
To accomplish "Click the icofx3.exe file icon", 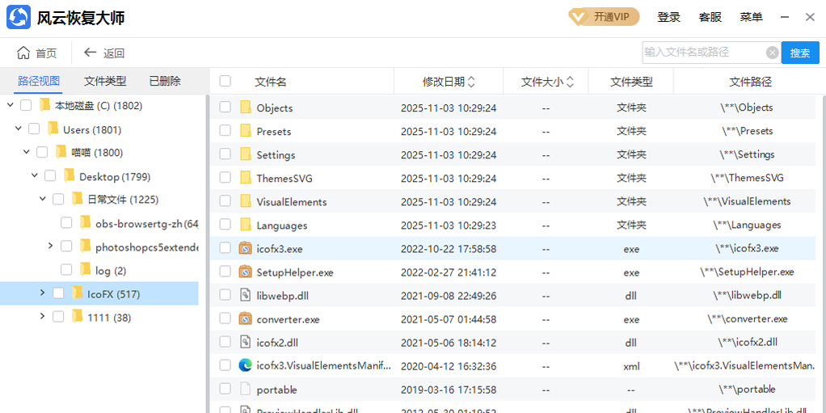I will [246, 249].
